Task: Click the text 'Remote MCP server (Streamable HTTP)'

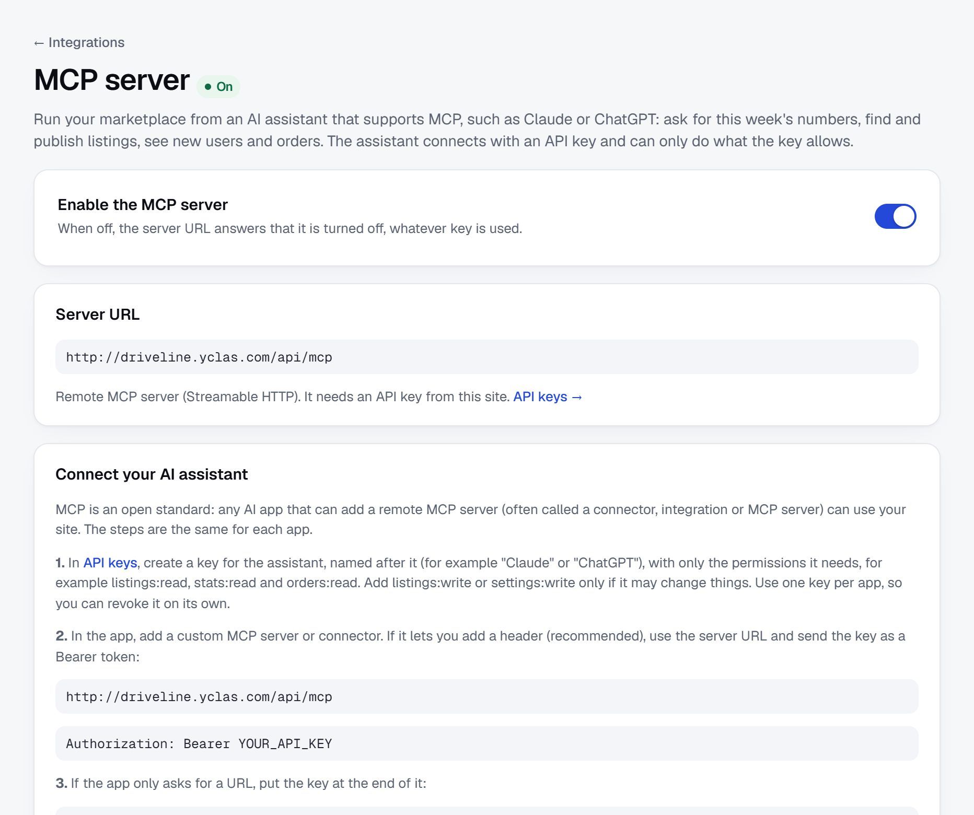Action: click(178, 397)
